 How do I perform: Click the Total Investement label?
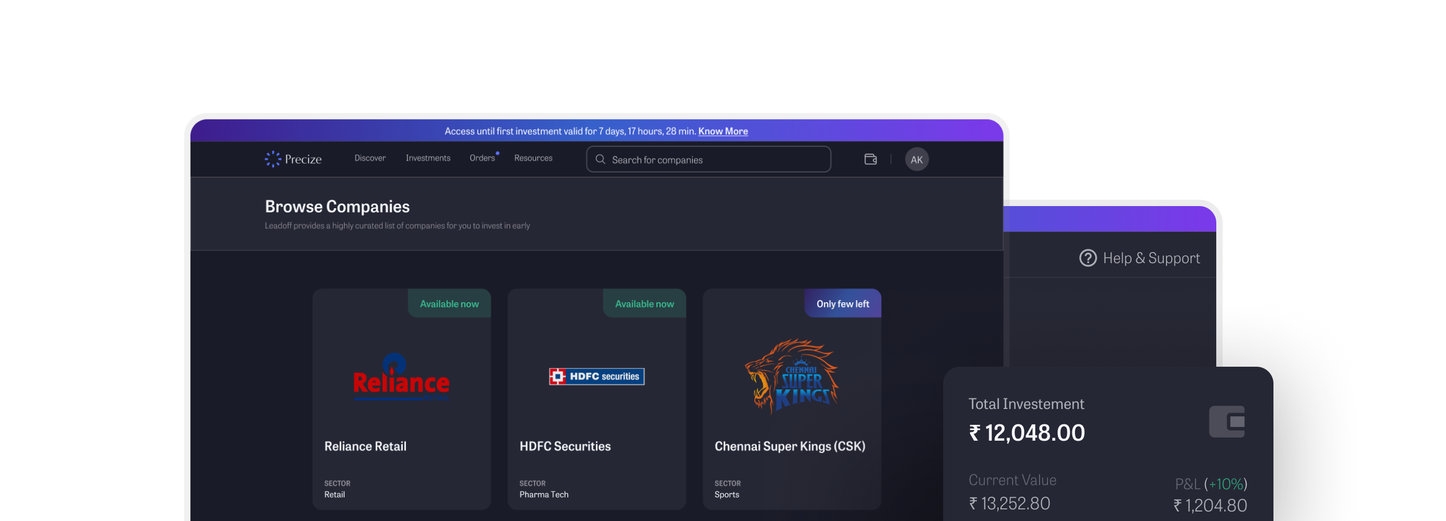tap(1026, 404)
